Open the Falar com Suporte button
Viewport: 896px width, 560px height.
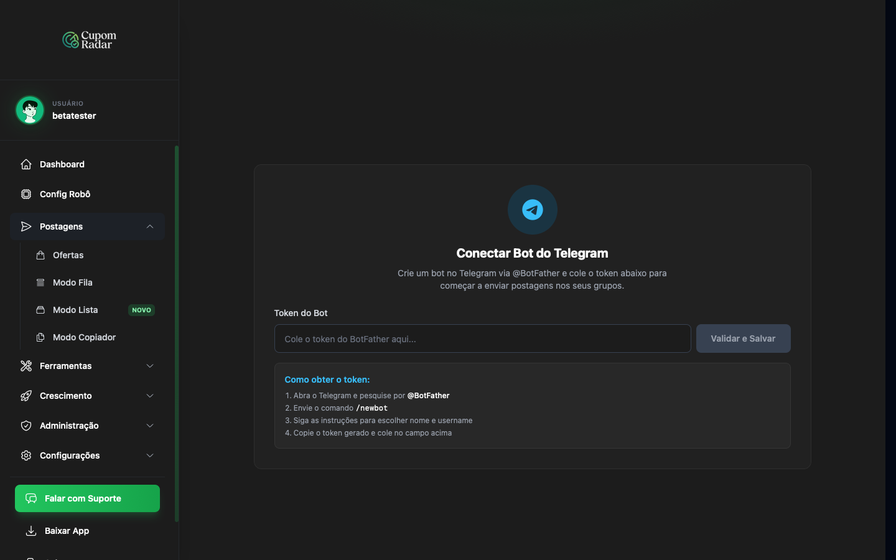(87, 498)
